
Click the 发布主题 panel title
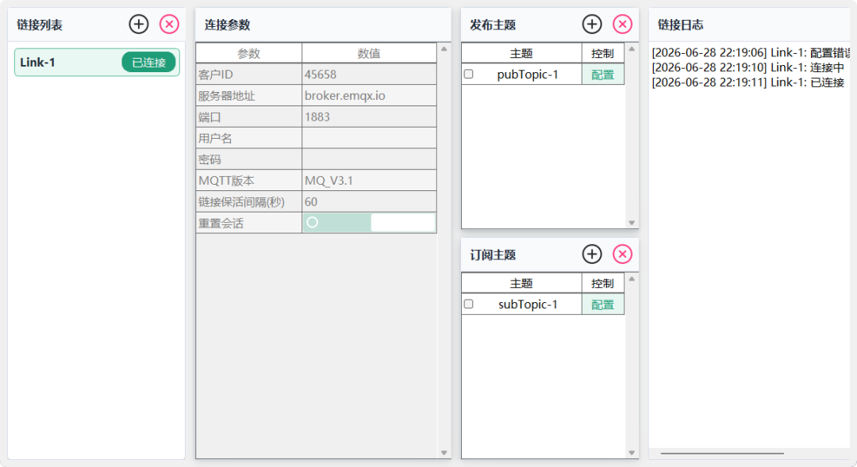[493, 25]
